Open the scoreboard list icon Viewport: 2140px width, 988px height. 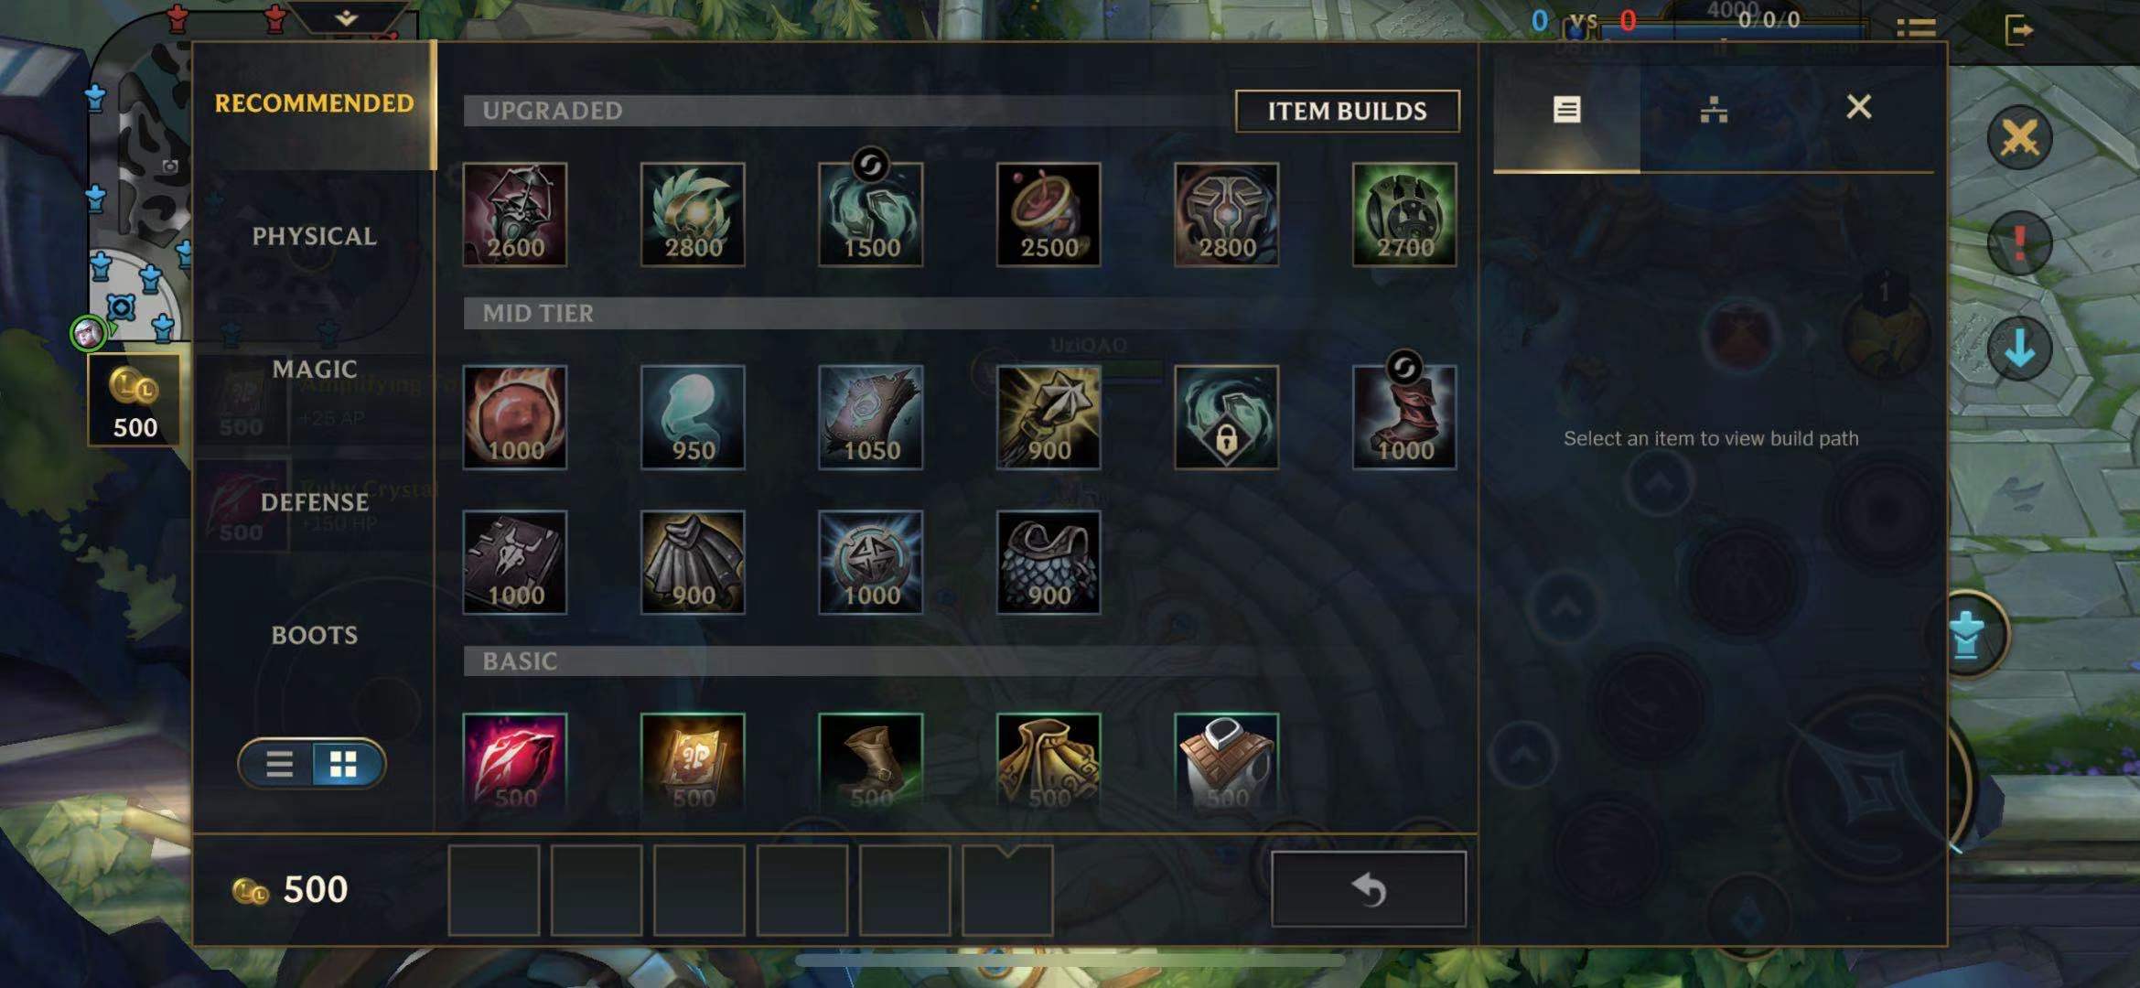point(1916,29)
